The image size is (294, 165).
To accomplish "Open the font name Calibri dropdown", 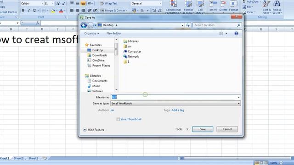I will [42, 3].
